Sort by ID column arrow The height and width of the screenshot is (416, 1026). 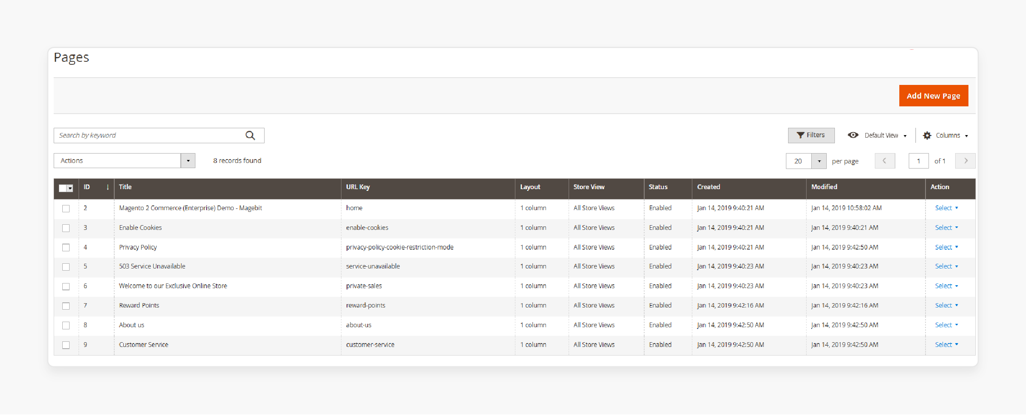tap(107, 187)
